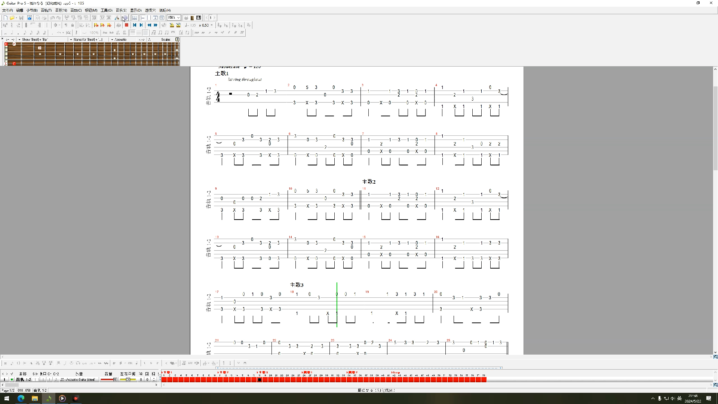Toggle track 1 green visibility square
The height and width of the screenshot is (404, 718).
coord(12,379)
